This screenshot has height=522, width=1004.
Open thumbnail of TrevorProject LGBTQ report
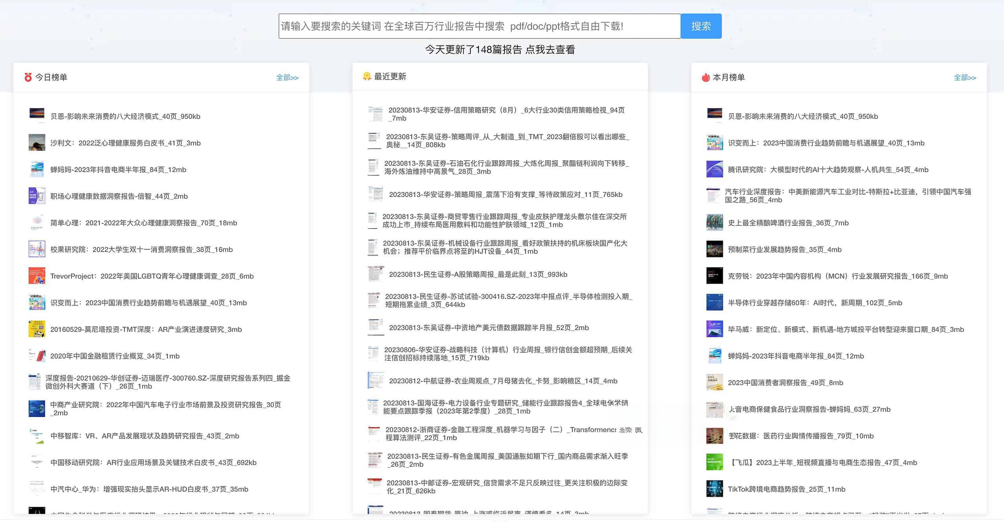pyautogui.click(x=37, y=276)
